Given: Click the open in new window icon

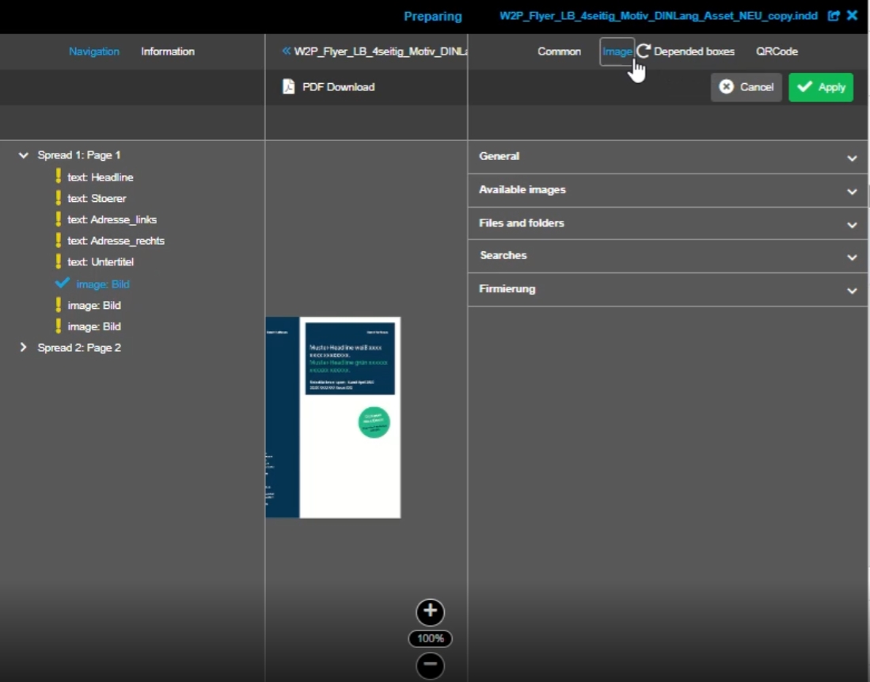Looking at the screenshot, I should 834,16.
